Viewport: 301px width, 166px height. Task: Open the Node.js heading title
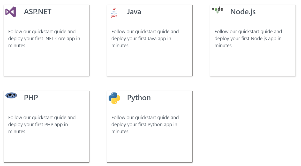pos(243,12)
